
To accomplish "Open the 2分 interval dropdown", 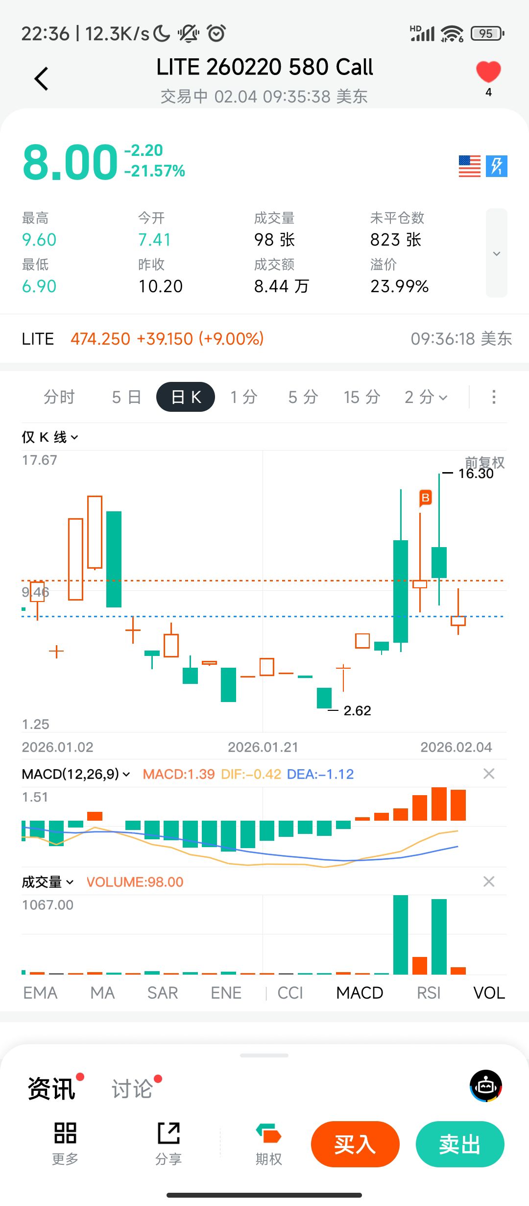I will pyautogui.click(x=426, y=397).
